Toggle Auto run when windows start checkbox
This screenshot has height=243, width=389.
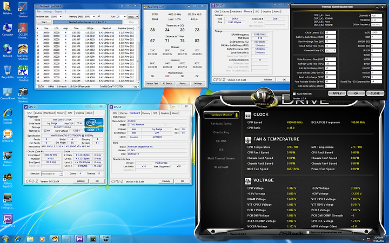coord(308,232)
